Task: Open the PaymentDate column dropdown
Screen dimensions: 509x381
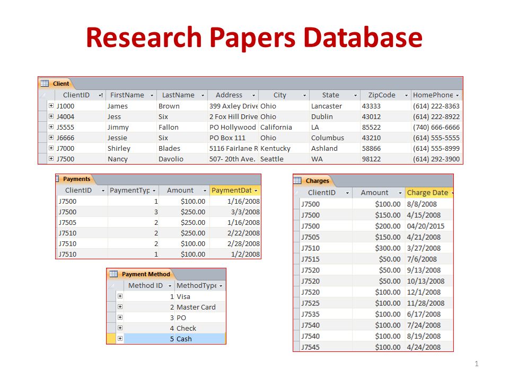Action: pyautogui.click(x=256, y=190)
